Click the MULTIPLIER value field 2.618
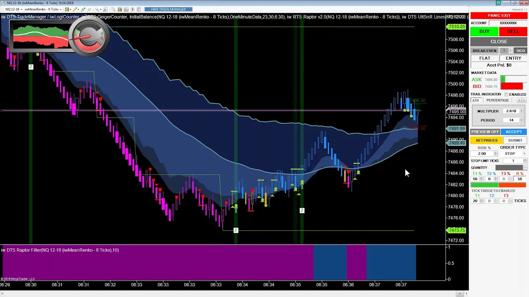This screenshot has width=529, height=297. (511, 111)
